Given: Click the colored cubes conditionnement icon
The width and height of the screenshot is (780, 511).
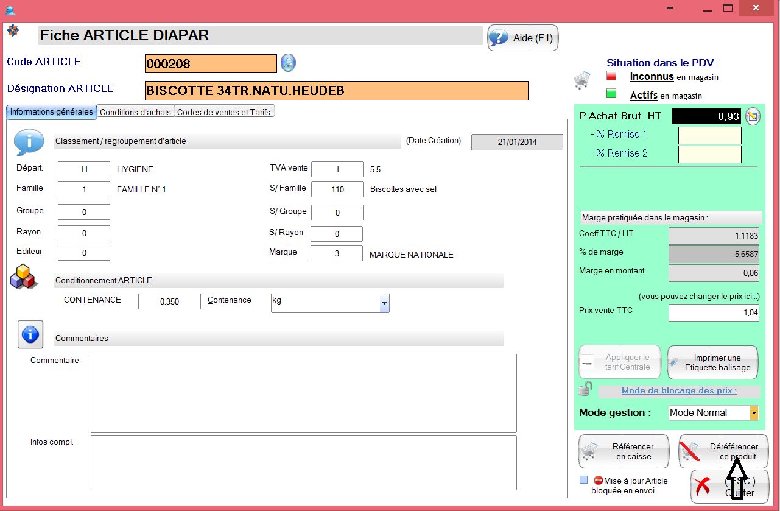Looking at the screenshot, I should tap(24, 277).
